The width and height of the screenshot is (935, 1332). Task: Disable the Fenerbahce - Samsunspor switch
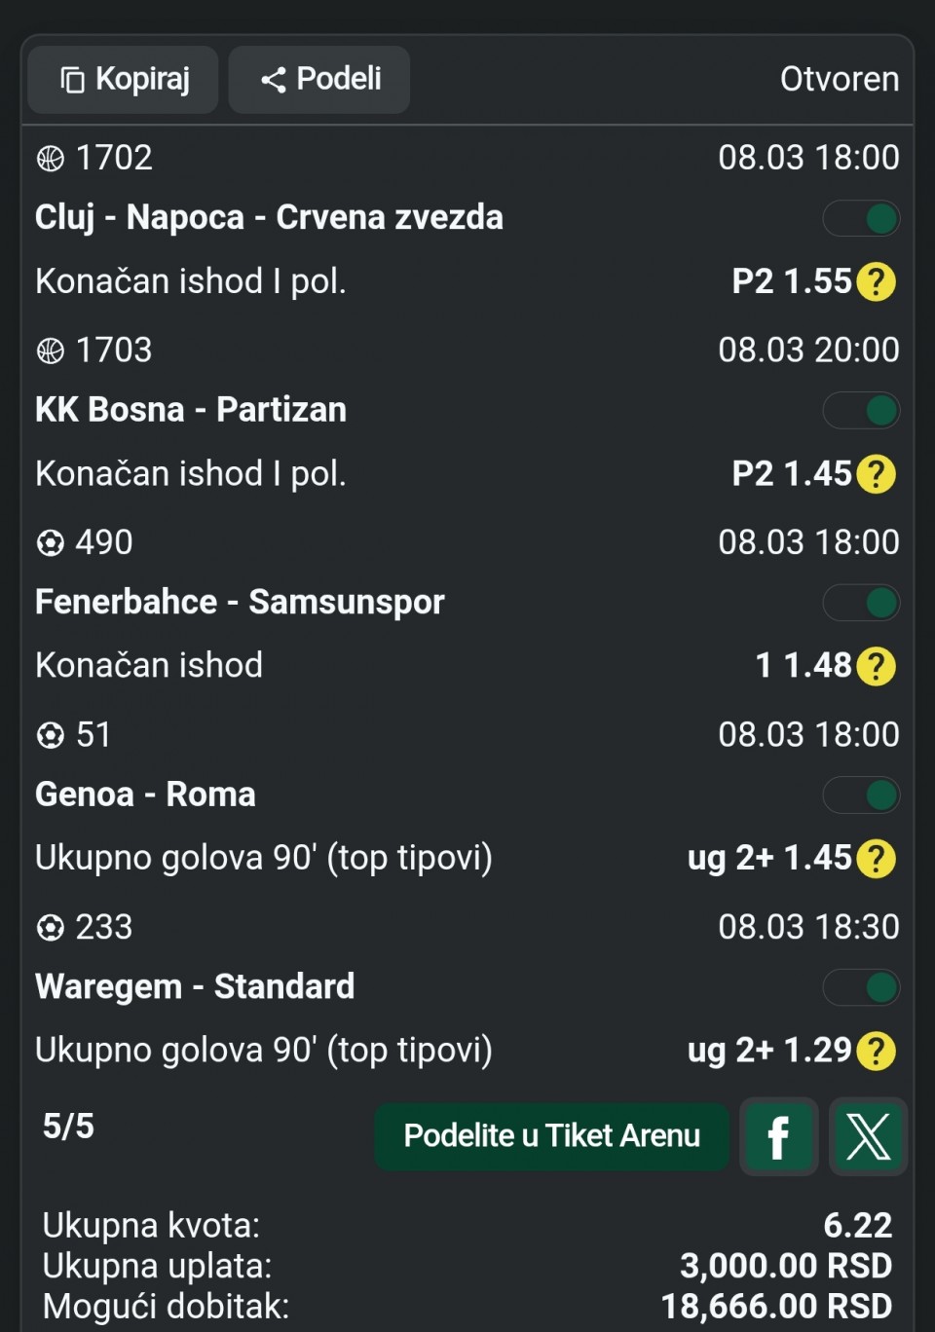click(861, 603)
